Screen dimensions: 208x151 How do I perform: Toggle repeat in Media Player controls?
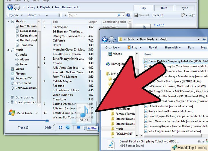click(68, 128)
